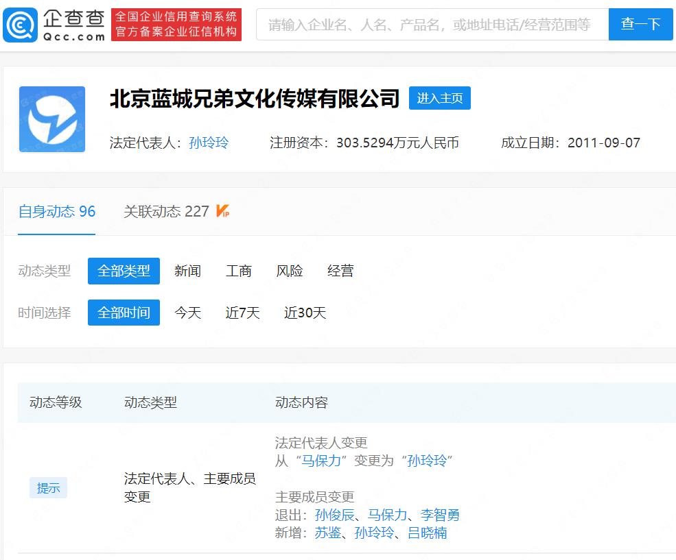
Task: Click 成立日期 2011-09-07 text
Action: [x=571, y=143]
